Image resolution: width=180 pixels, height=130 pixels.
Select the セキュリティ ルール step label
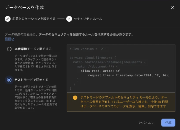tap(88, 19)
